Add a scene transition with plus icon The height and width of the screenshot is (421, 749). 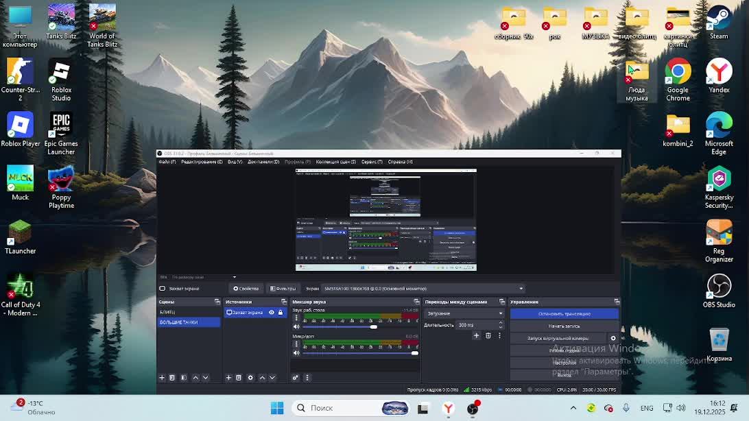476,336
